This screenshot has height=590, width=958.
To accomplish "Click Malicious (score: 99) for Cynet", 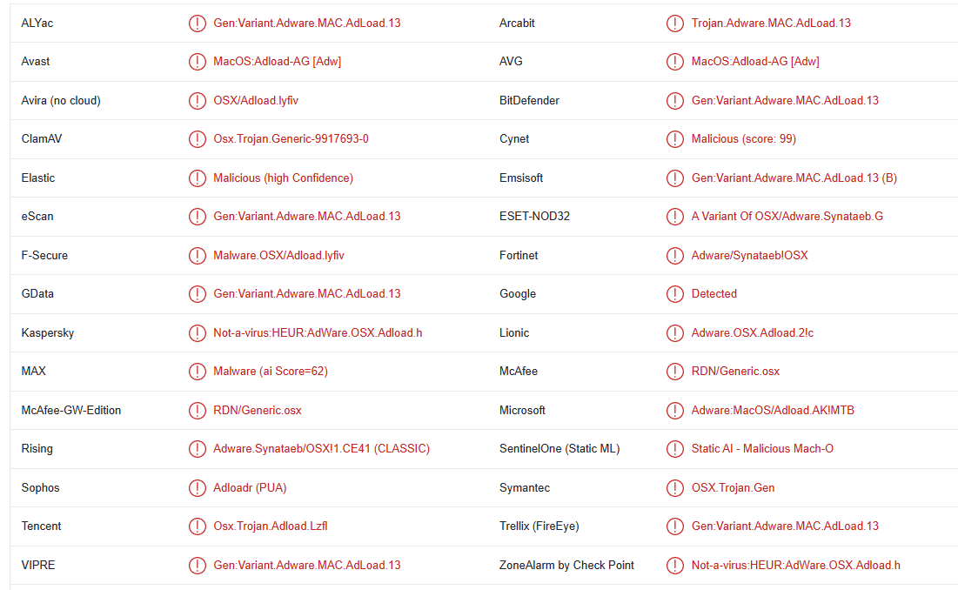I will tap(743, 139).
